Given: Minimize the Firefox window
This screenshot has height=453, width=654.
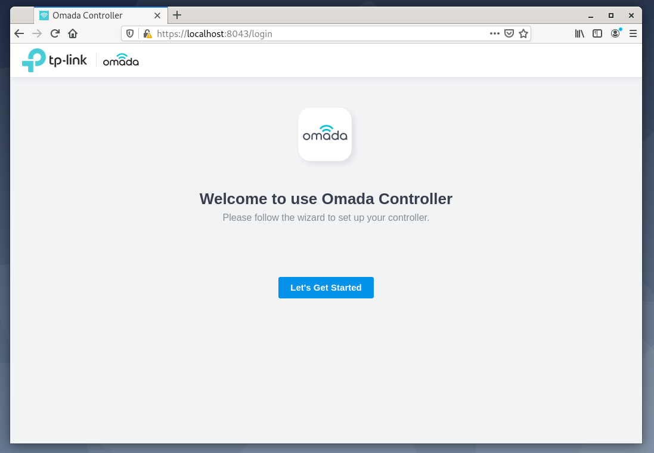Looking at the screenshot, I should click(x=591, y=16).
